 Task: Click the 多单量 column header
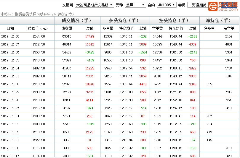[x=108, y=28]
